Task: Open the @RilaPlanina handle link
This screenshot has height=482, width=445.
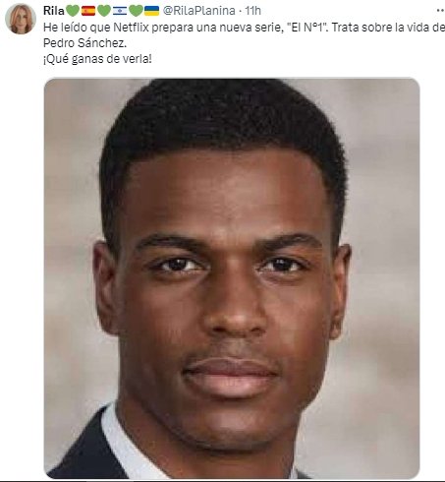Action: 199,11
